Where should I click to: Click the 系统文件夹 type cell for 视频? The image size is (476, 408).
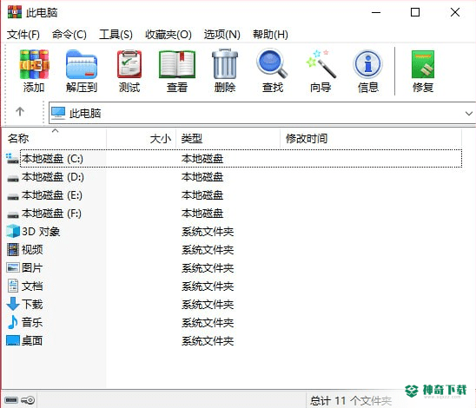pyautogui.click(x=208, y=250)
